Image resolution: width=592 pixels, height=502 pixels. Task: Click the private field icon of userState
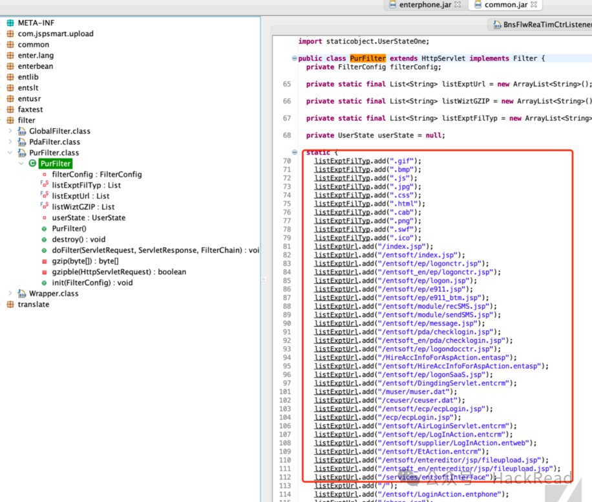[44, 218]
